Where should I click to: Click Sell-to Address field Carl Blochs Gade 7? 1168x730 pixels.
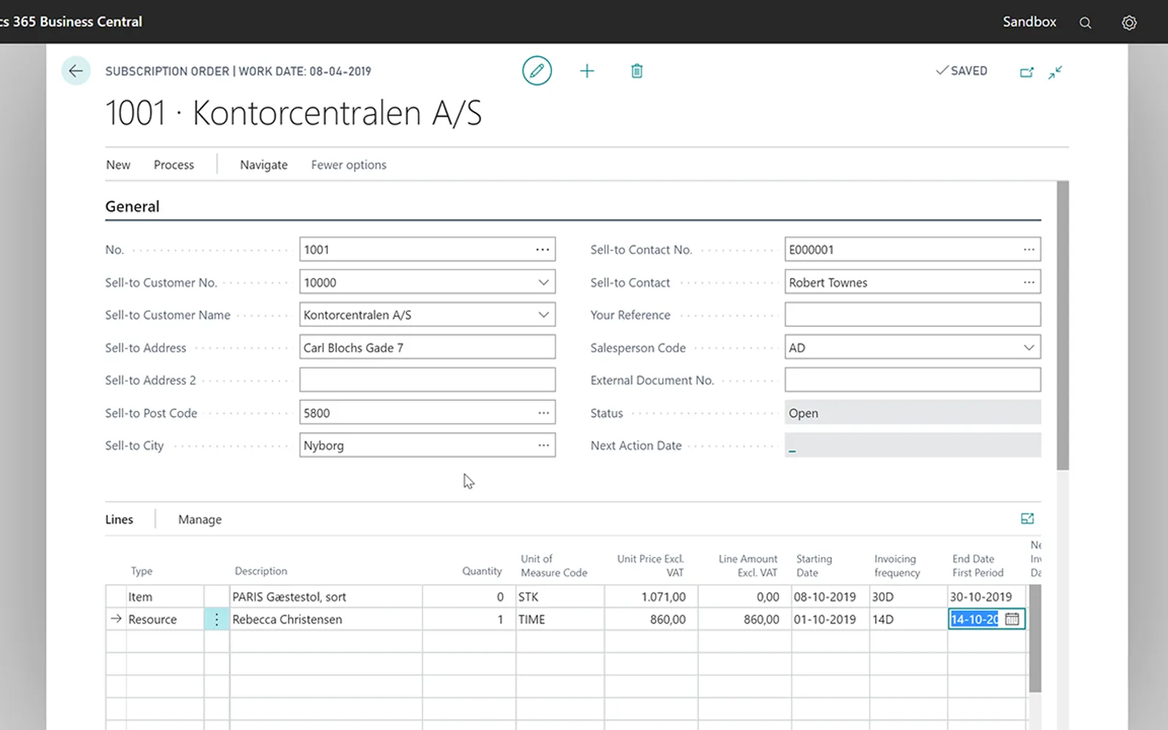coord(427,347)
